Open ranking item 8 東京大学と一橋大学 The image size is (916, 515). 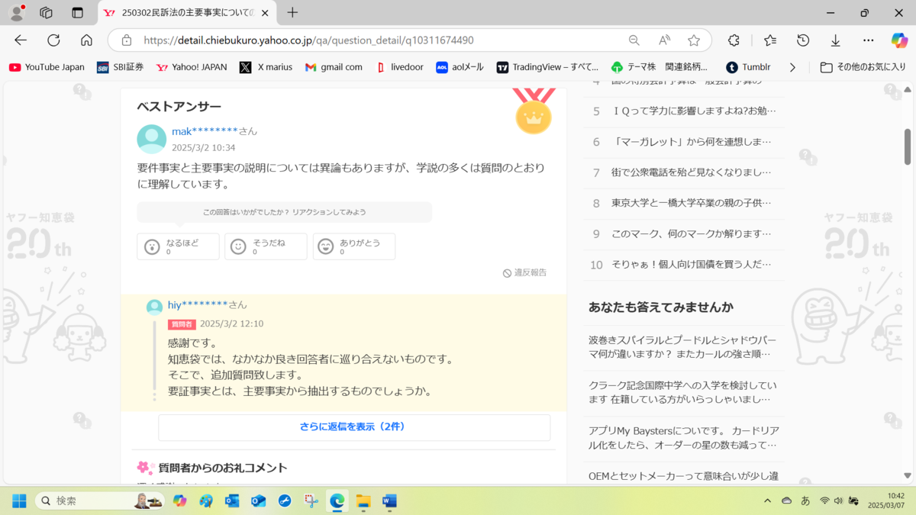tap(684, 203)
